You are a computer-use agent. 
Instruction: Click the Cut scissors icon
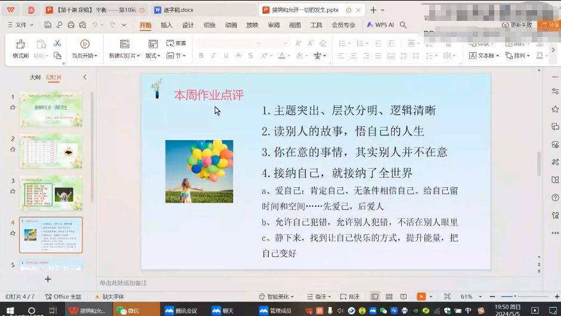point(57,44)
